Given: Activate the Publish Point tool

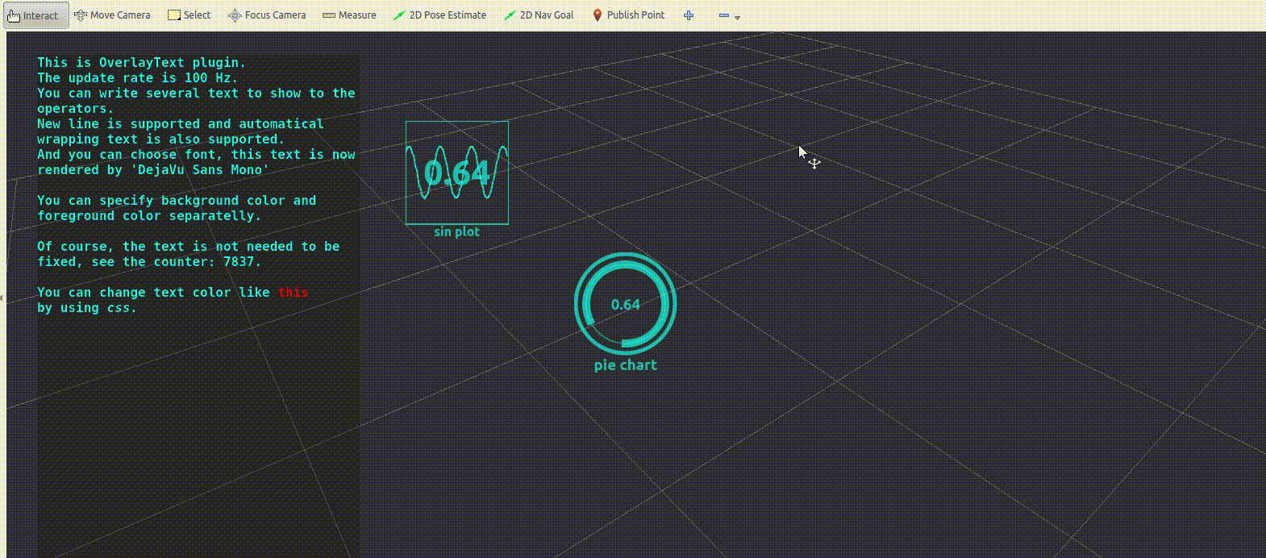Looking at the screenshot, I should (628, 15).
